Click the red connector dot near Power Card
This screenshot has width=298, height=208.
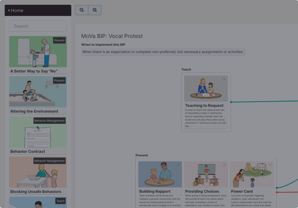pyautogui.click(x=277, y=192)
